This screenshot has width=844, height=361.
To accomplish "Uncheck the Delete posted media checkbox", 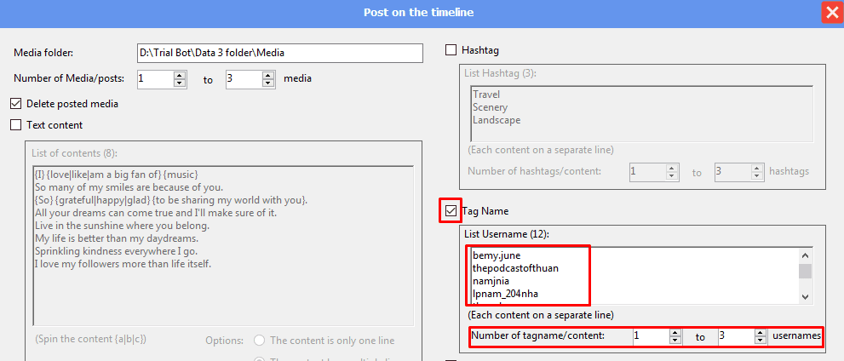I will click(x=15, y=104).
